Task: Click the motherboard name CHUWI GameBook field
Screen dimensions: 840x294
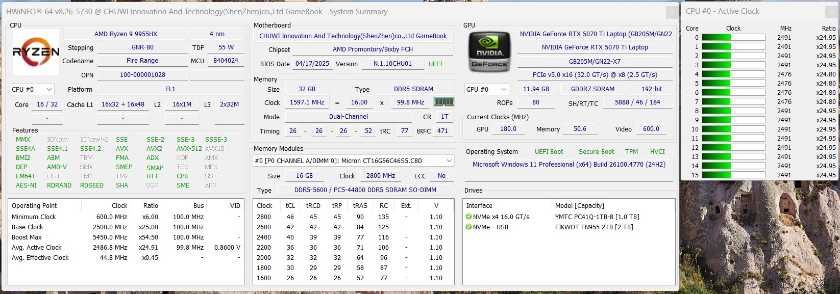Action: click(x=353, y=36)
